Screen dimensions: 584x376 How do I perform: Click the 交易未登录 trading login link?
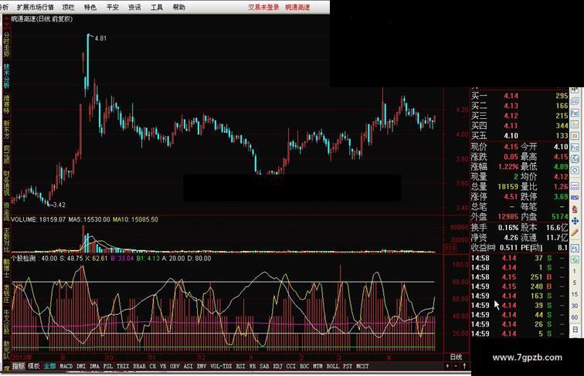(x=263, y=7)
